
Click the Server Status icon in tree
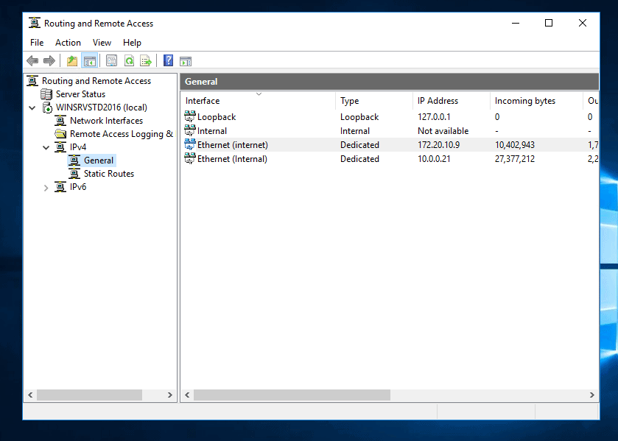click(x=46, y=94)
